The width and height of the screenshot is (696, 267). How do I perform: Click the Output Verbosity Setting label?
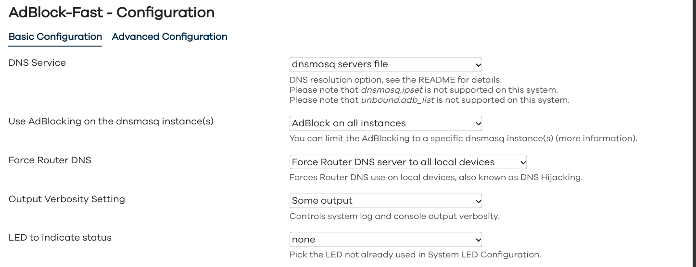(x=66, y=199)
